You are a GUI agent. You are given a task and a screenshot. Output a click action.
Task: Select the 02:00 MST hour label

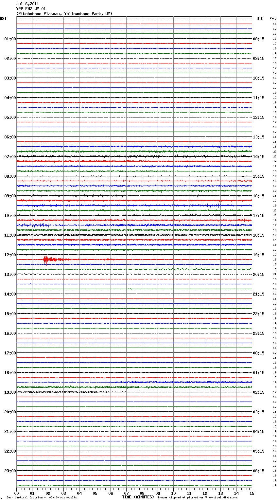[x=10, y=59]
